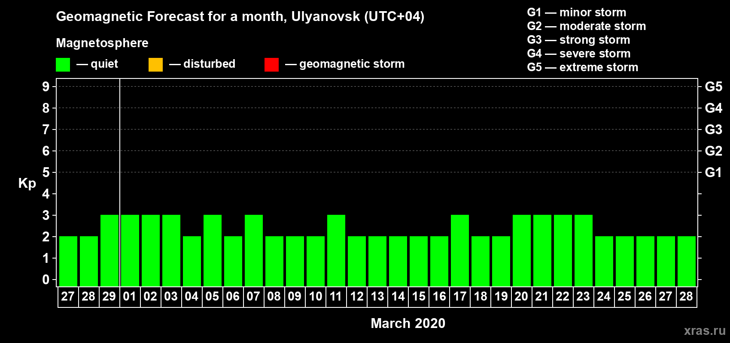This screenshot has height=343, width=730.
Task: Click the date cell 09
Action: [x=295, y=297]
